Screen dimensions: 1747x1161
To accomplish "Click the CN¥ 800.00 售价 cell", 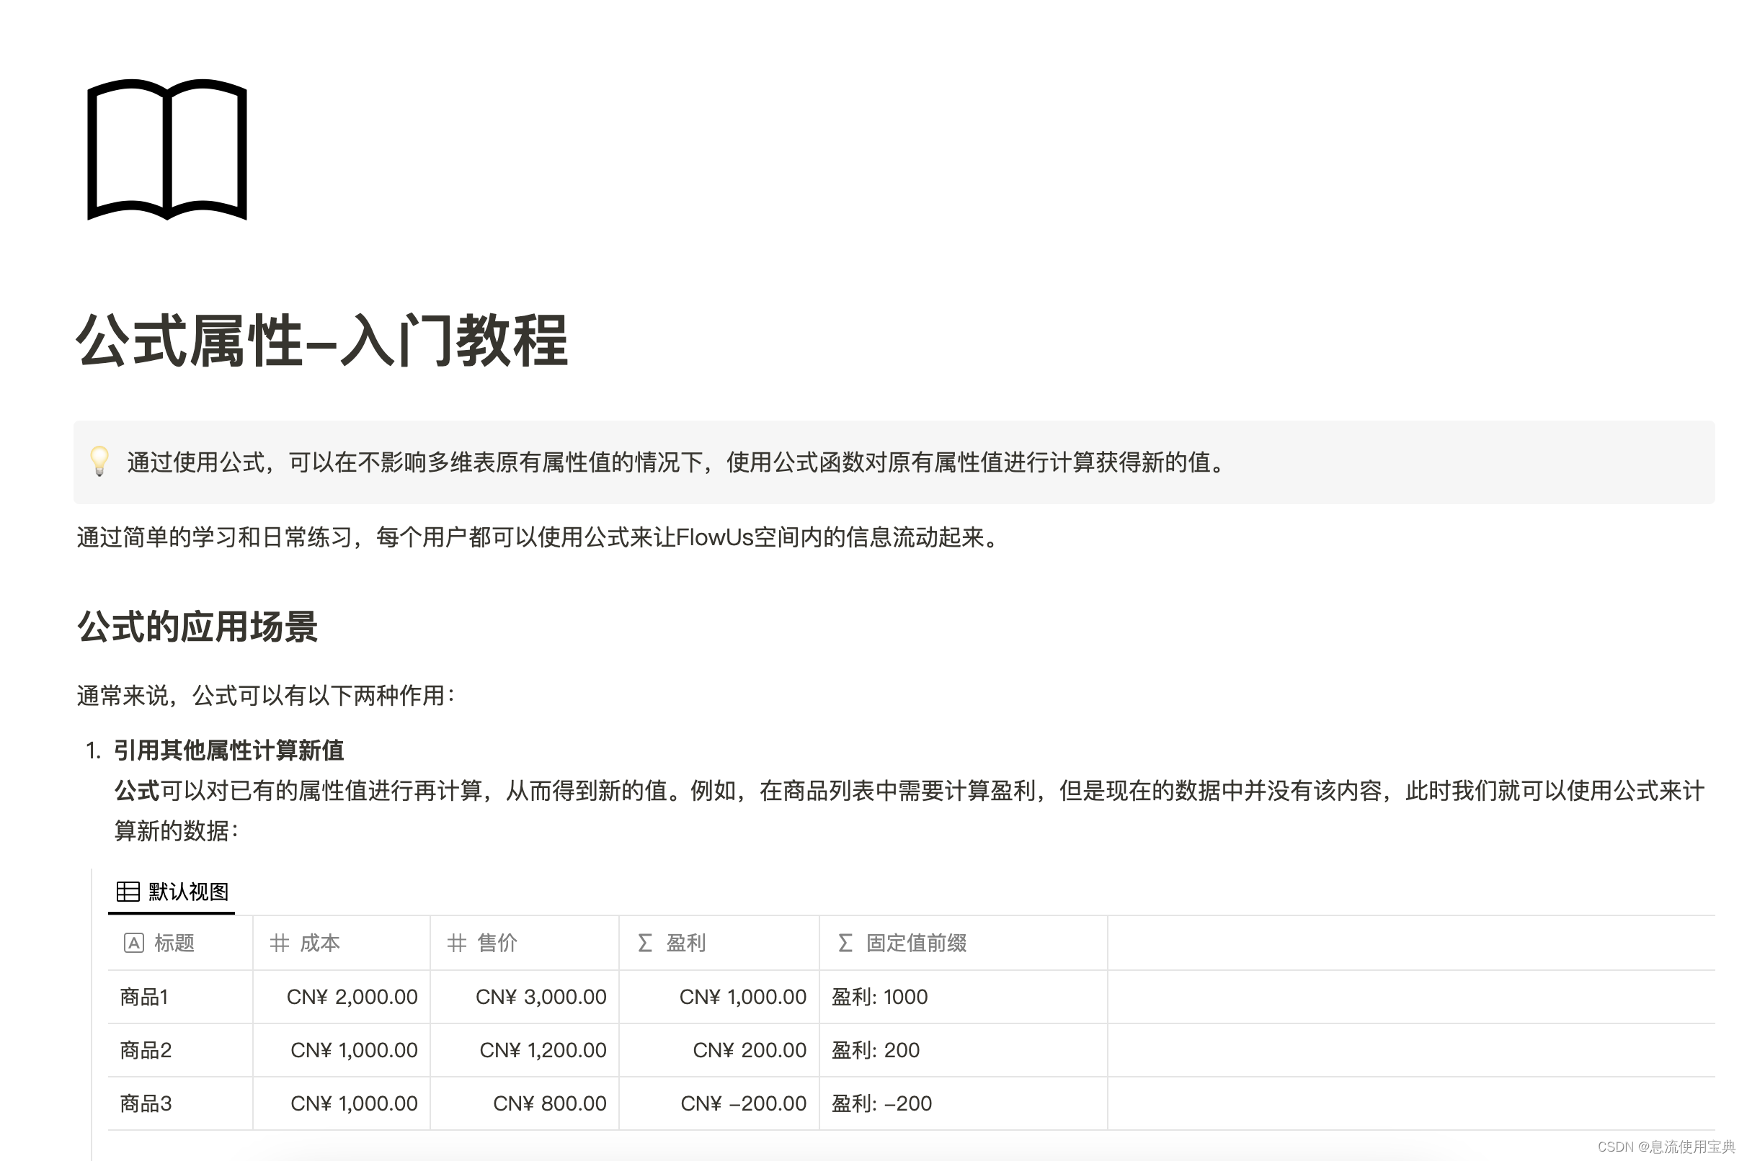I will click(x=549, y=1103).
